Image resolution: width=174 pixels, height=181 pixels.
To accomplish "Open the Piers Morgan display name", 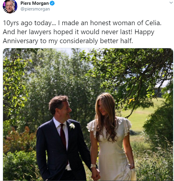I will 35,3.
